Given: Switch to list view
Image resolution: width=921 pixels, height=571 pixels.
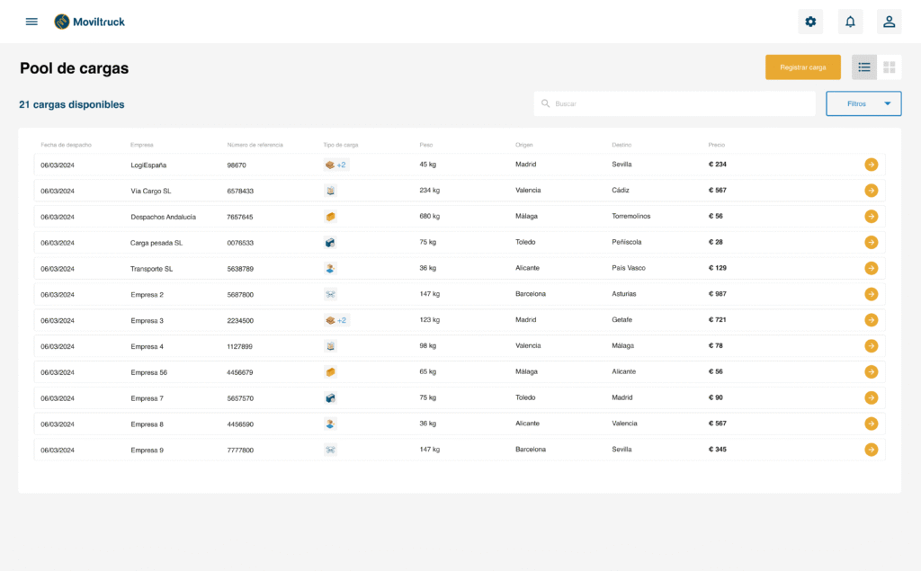Looking at the screenshot, I should point(864,67).
